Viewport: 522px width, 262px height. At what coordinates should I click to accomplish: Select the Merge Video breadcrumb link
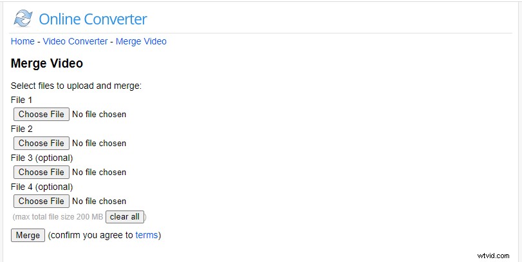click(141, 41)
